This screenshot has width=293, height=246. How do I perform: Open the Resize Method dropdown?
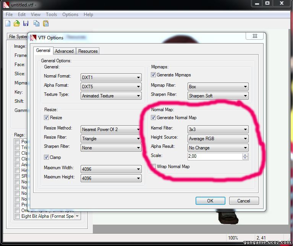pyautogui.click(x=111, y=129)
